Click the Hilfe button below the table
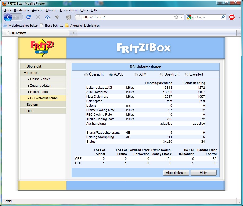243x206 pixels. (x=204, y=173)
